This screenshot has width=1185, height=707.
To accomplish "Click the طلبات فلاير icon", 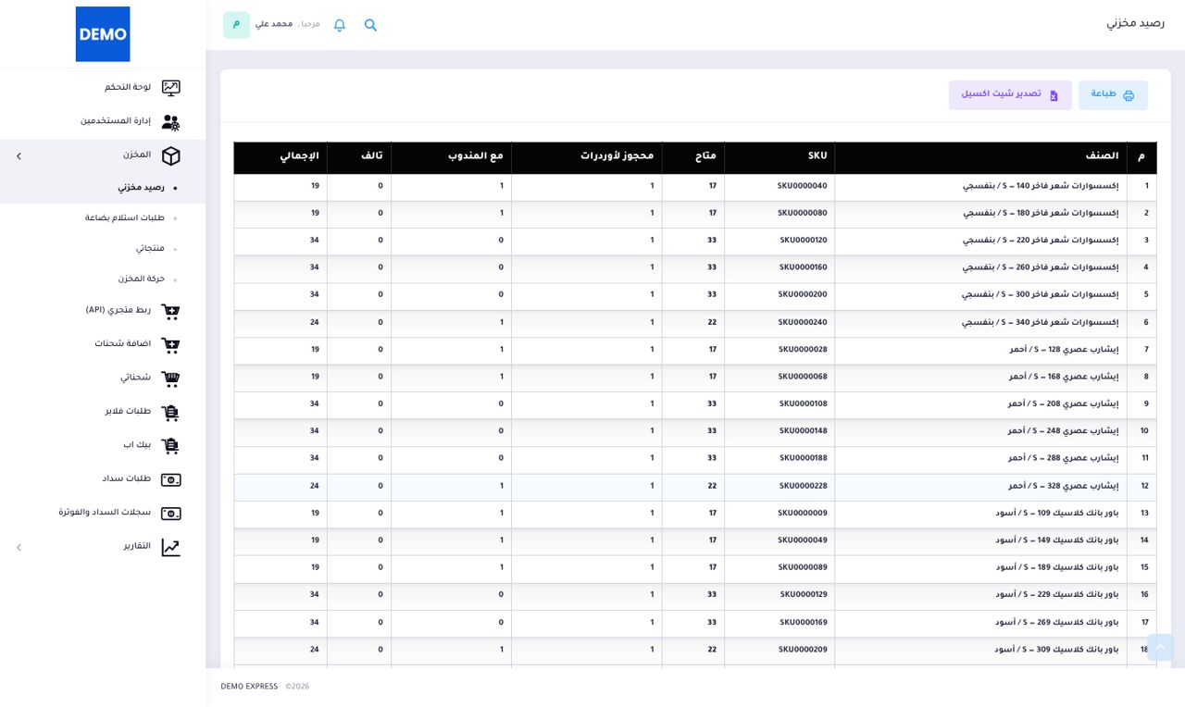I will (x=170, y=413).
